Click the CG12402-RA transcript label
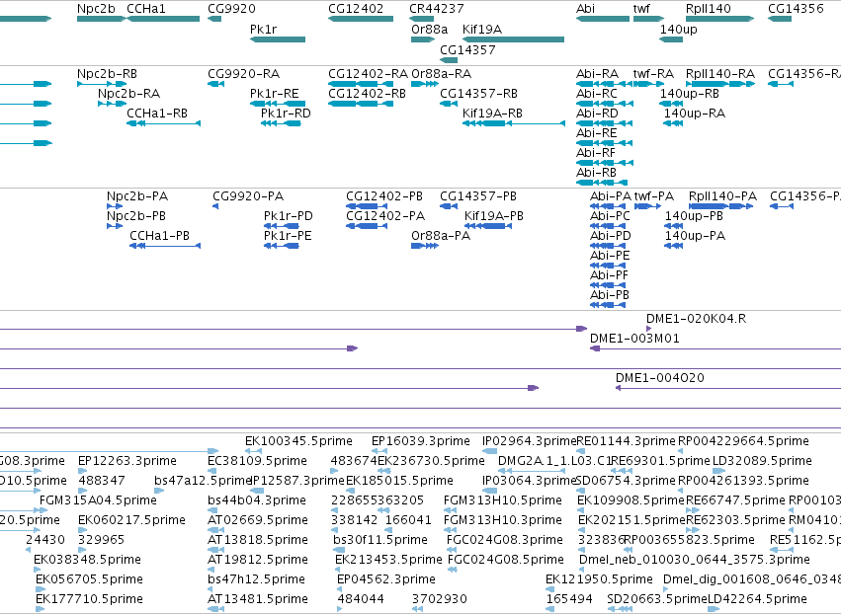 [x=368, y=73]
